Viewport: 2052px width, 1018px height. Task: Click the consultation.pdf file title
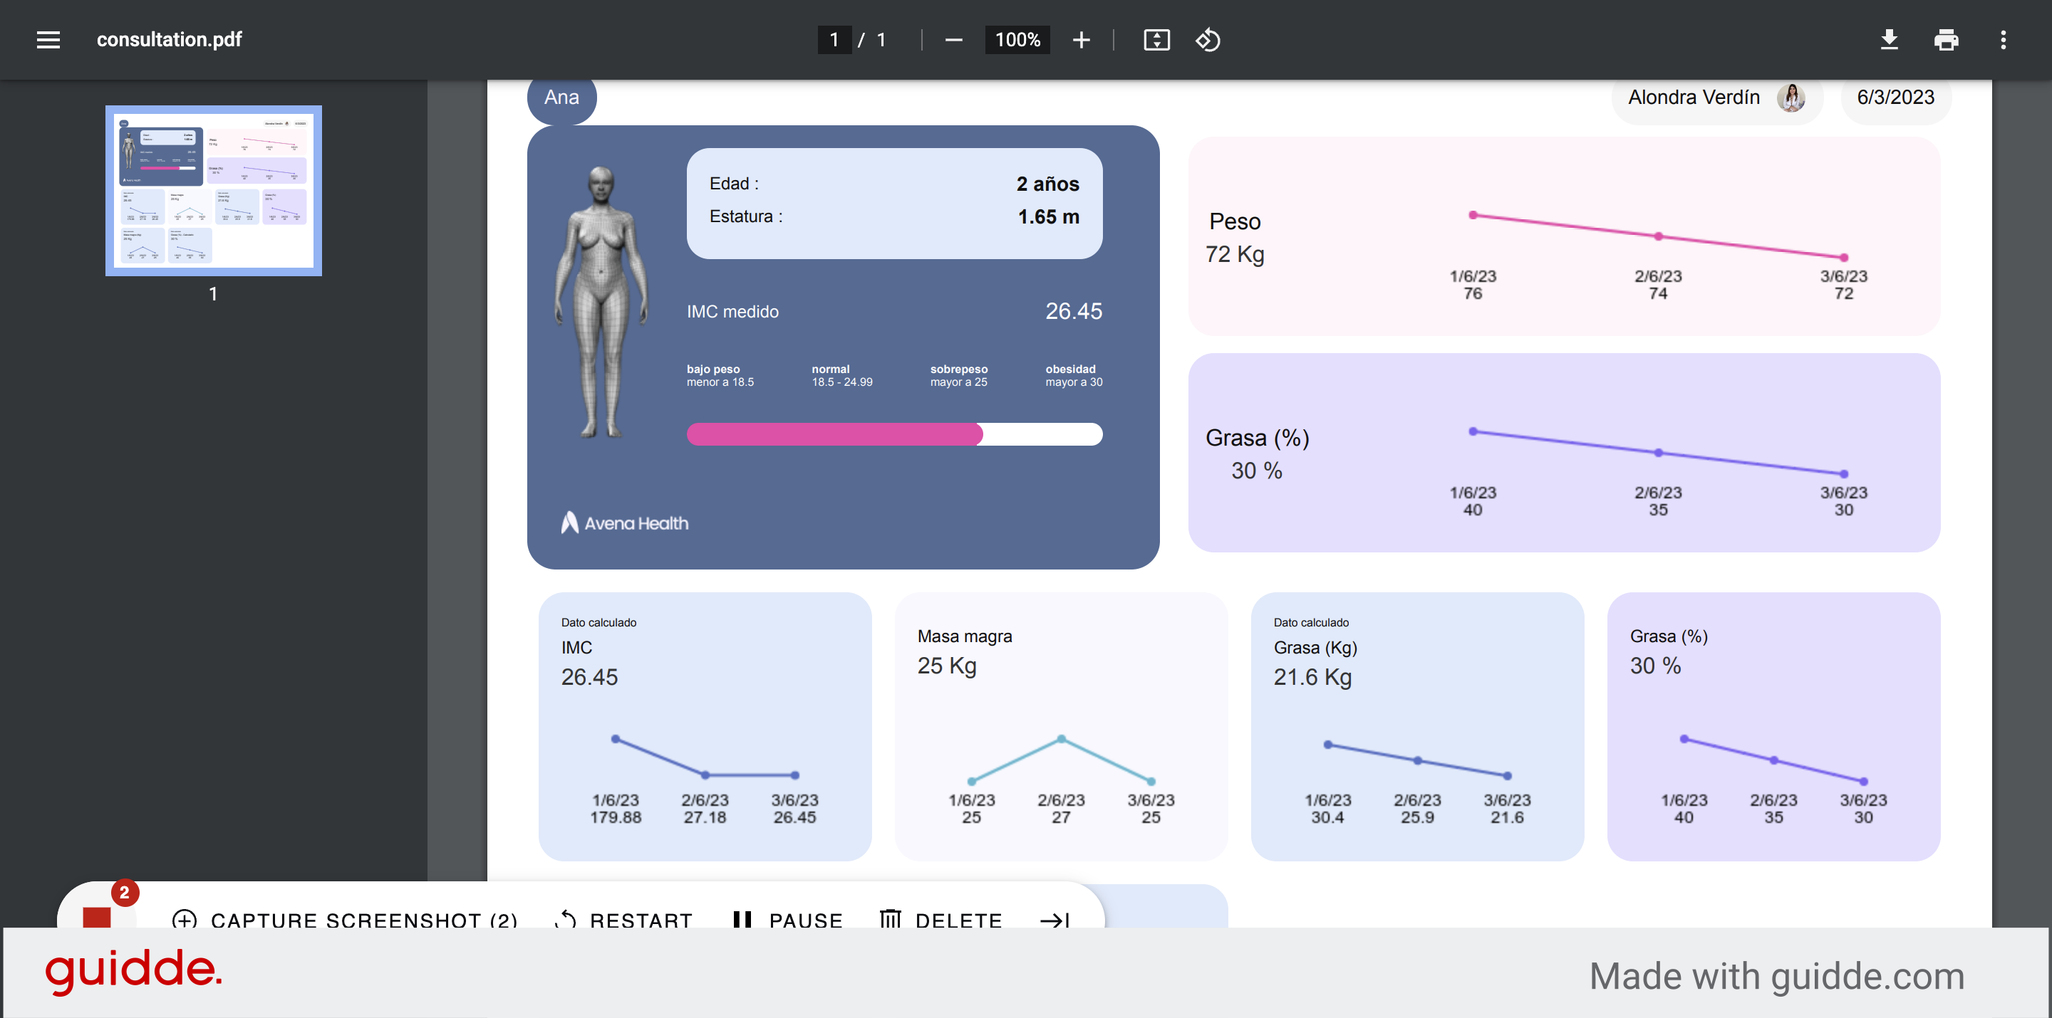tap(169, 40)
